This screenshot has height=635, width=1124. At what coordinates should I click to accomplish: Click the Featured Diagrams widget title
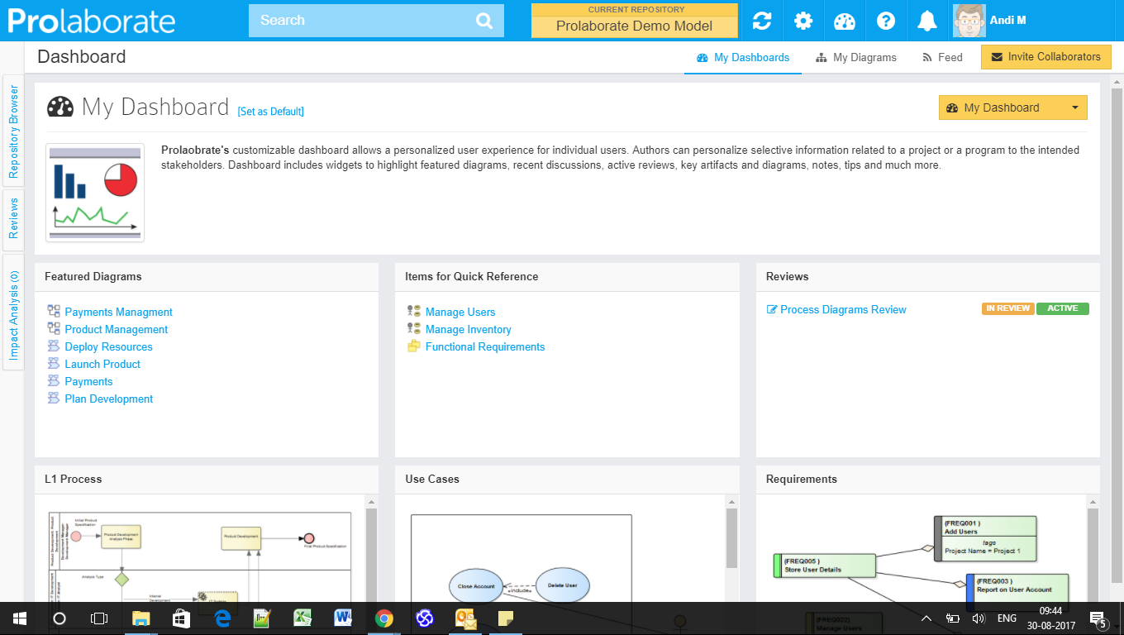[93, 277]
